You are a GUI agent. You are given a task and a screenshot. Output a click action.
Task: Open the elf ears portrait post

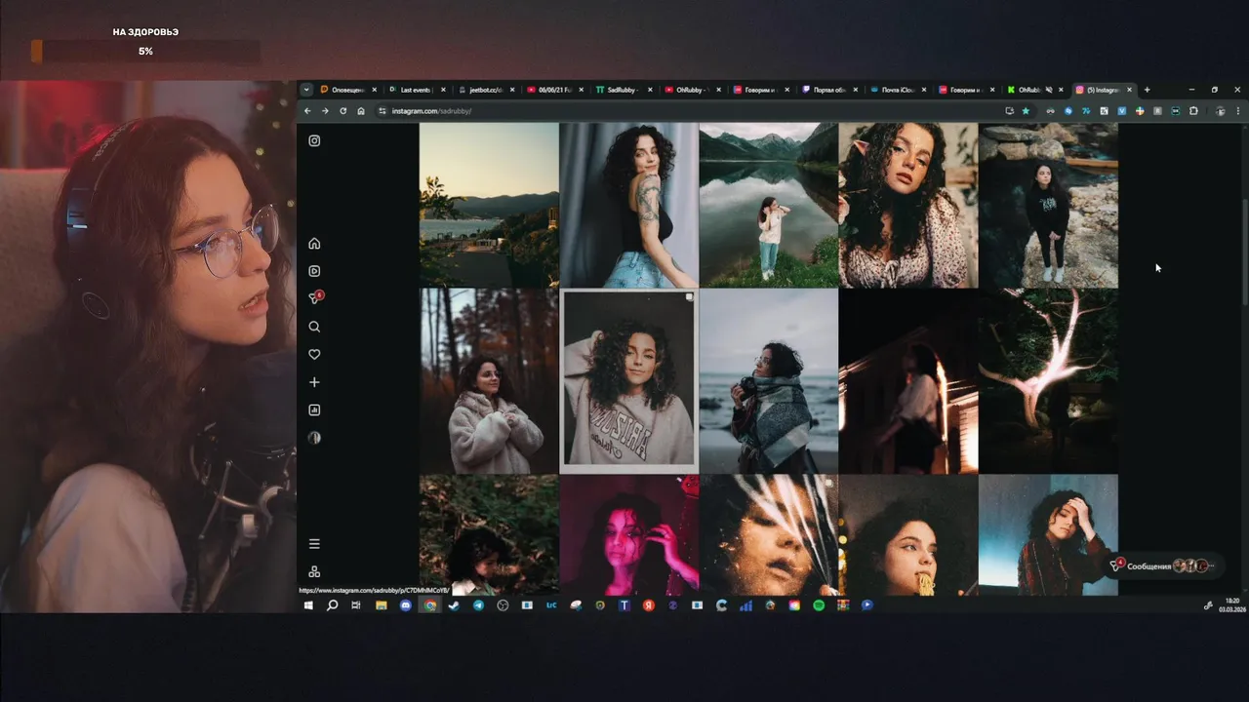(908, 205)
